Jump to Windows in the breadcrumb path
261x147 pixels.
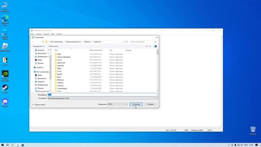coord(87,42)
